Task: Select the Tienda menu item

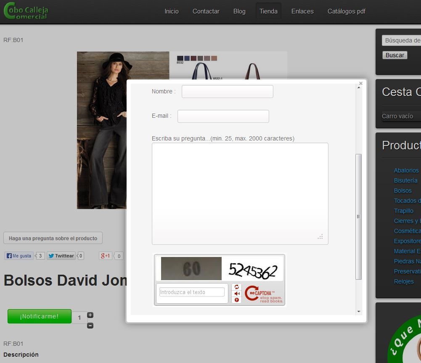Action: click(x=268, y=11)
